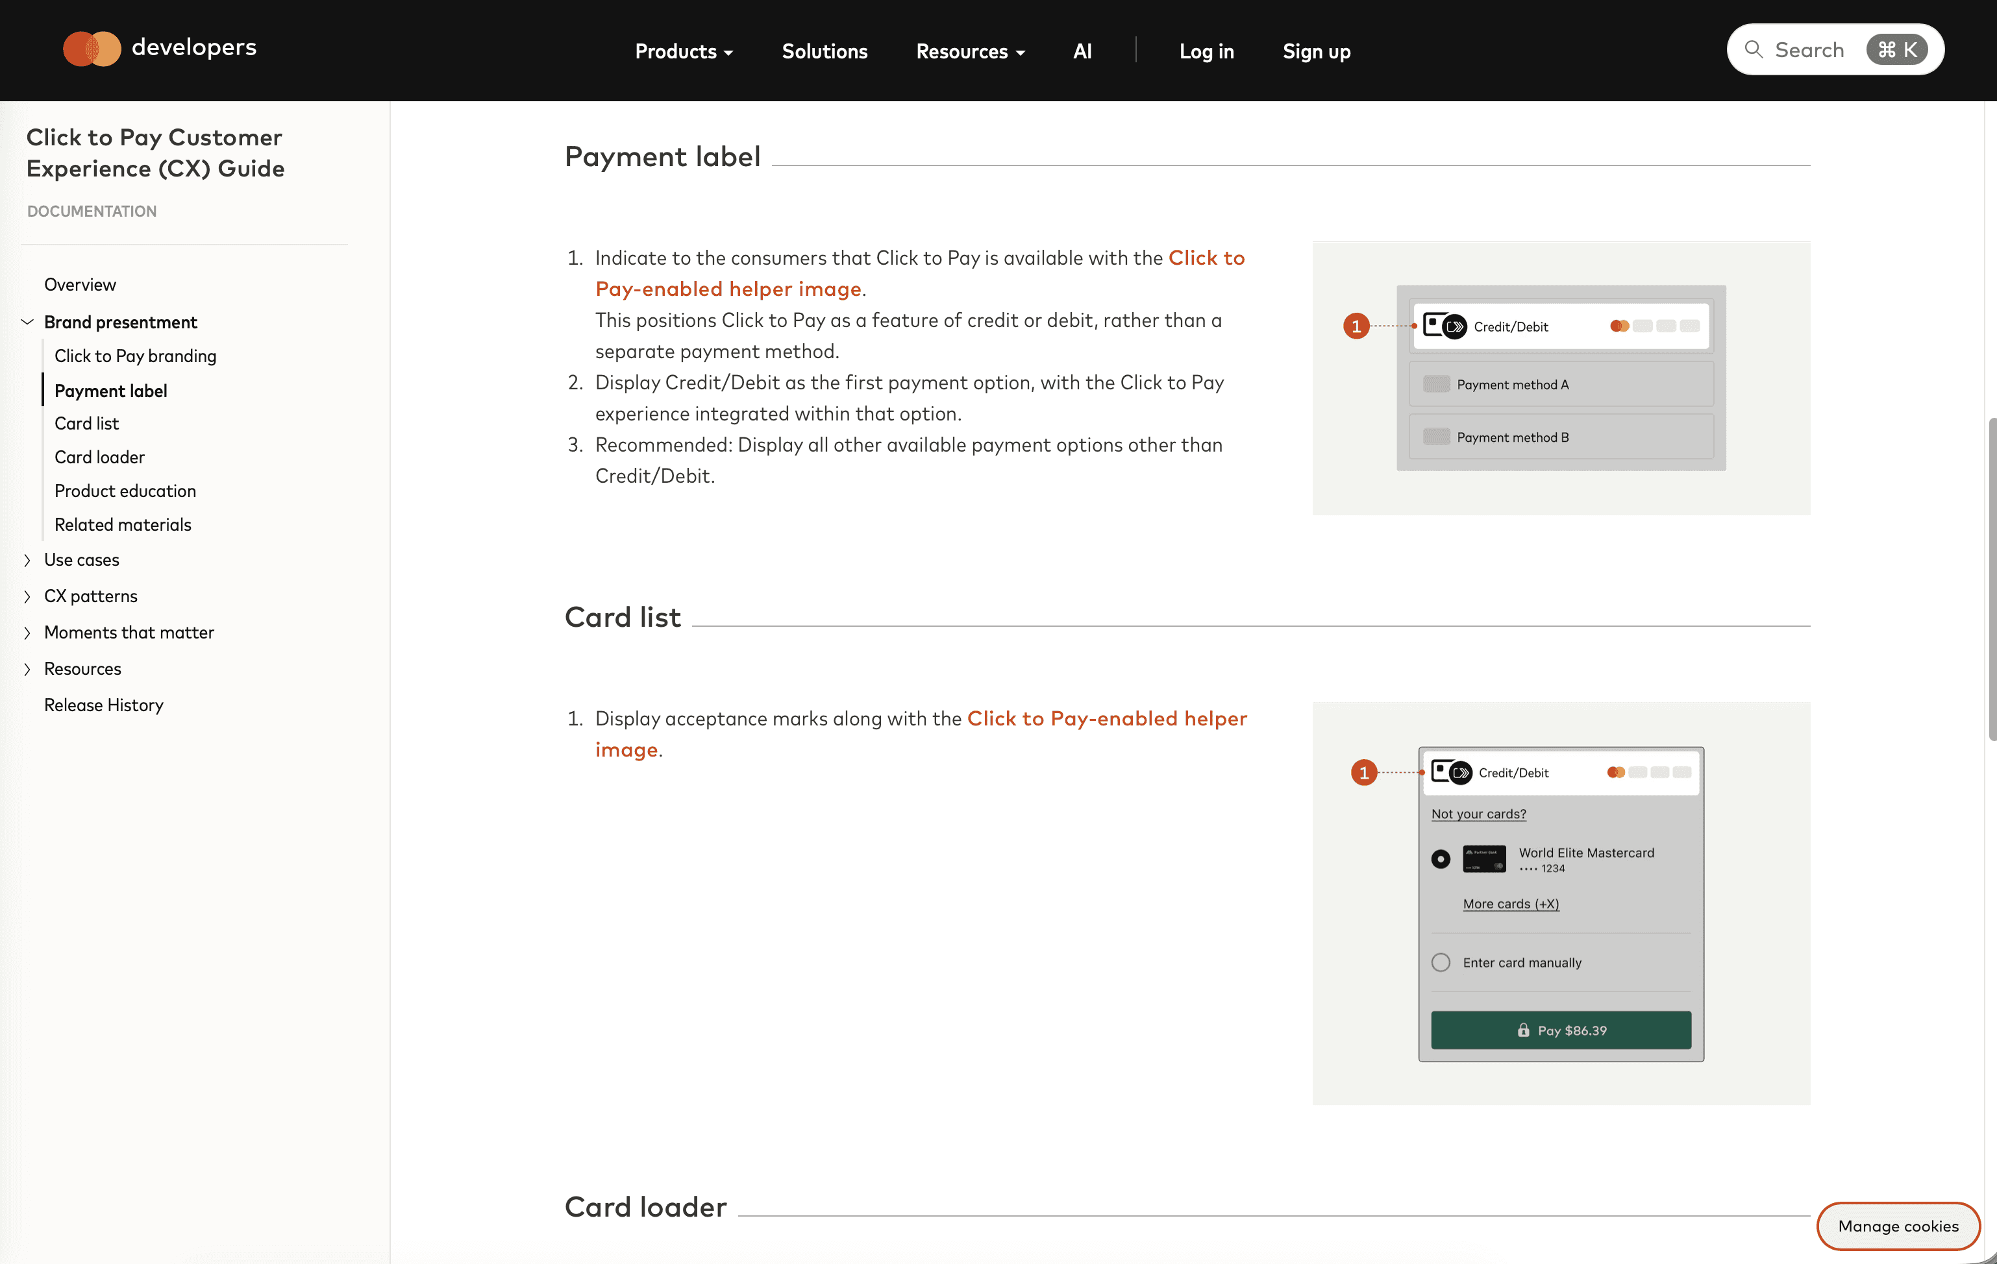Expand the CX patterns section
Viewport: 1997px width, 1264px height.
(x=27, y=597)
